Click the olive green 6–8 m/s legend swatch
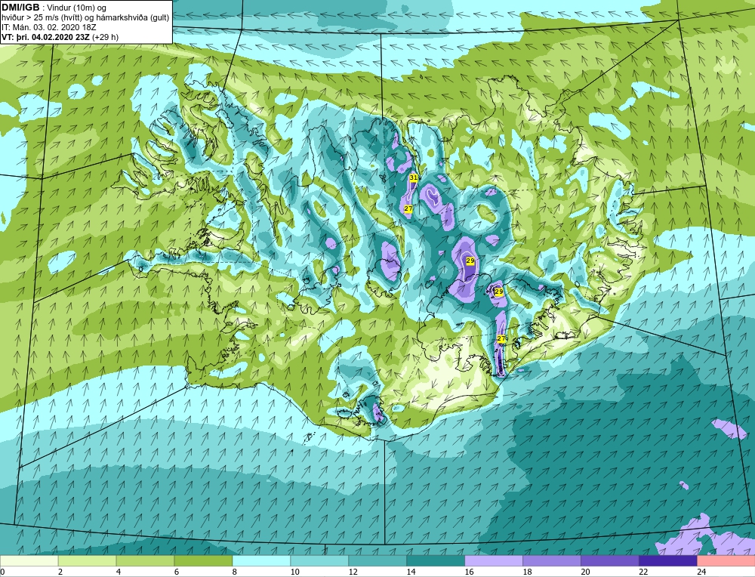Screen dimensions: 755x577 click(x=203, y=560)
